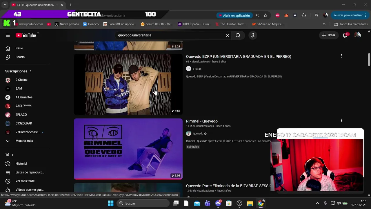The height and width of the screenshot is (209, 371).
Task: Open the Windows Start menu
Action: [111, 203]
